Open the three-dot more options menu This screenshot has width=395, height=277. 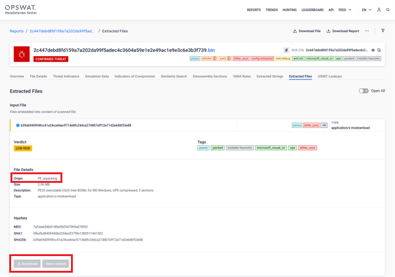coord(367,31)
